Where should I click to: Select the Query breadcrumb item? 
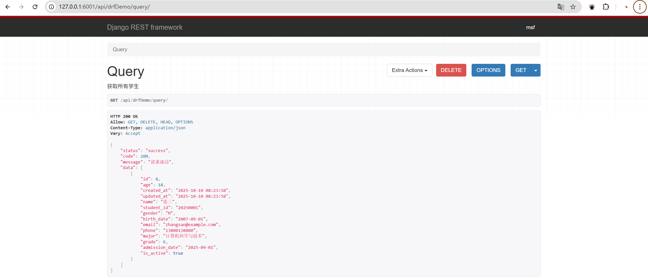click(x=120, y=49)
